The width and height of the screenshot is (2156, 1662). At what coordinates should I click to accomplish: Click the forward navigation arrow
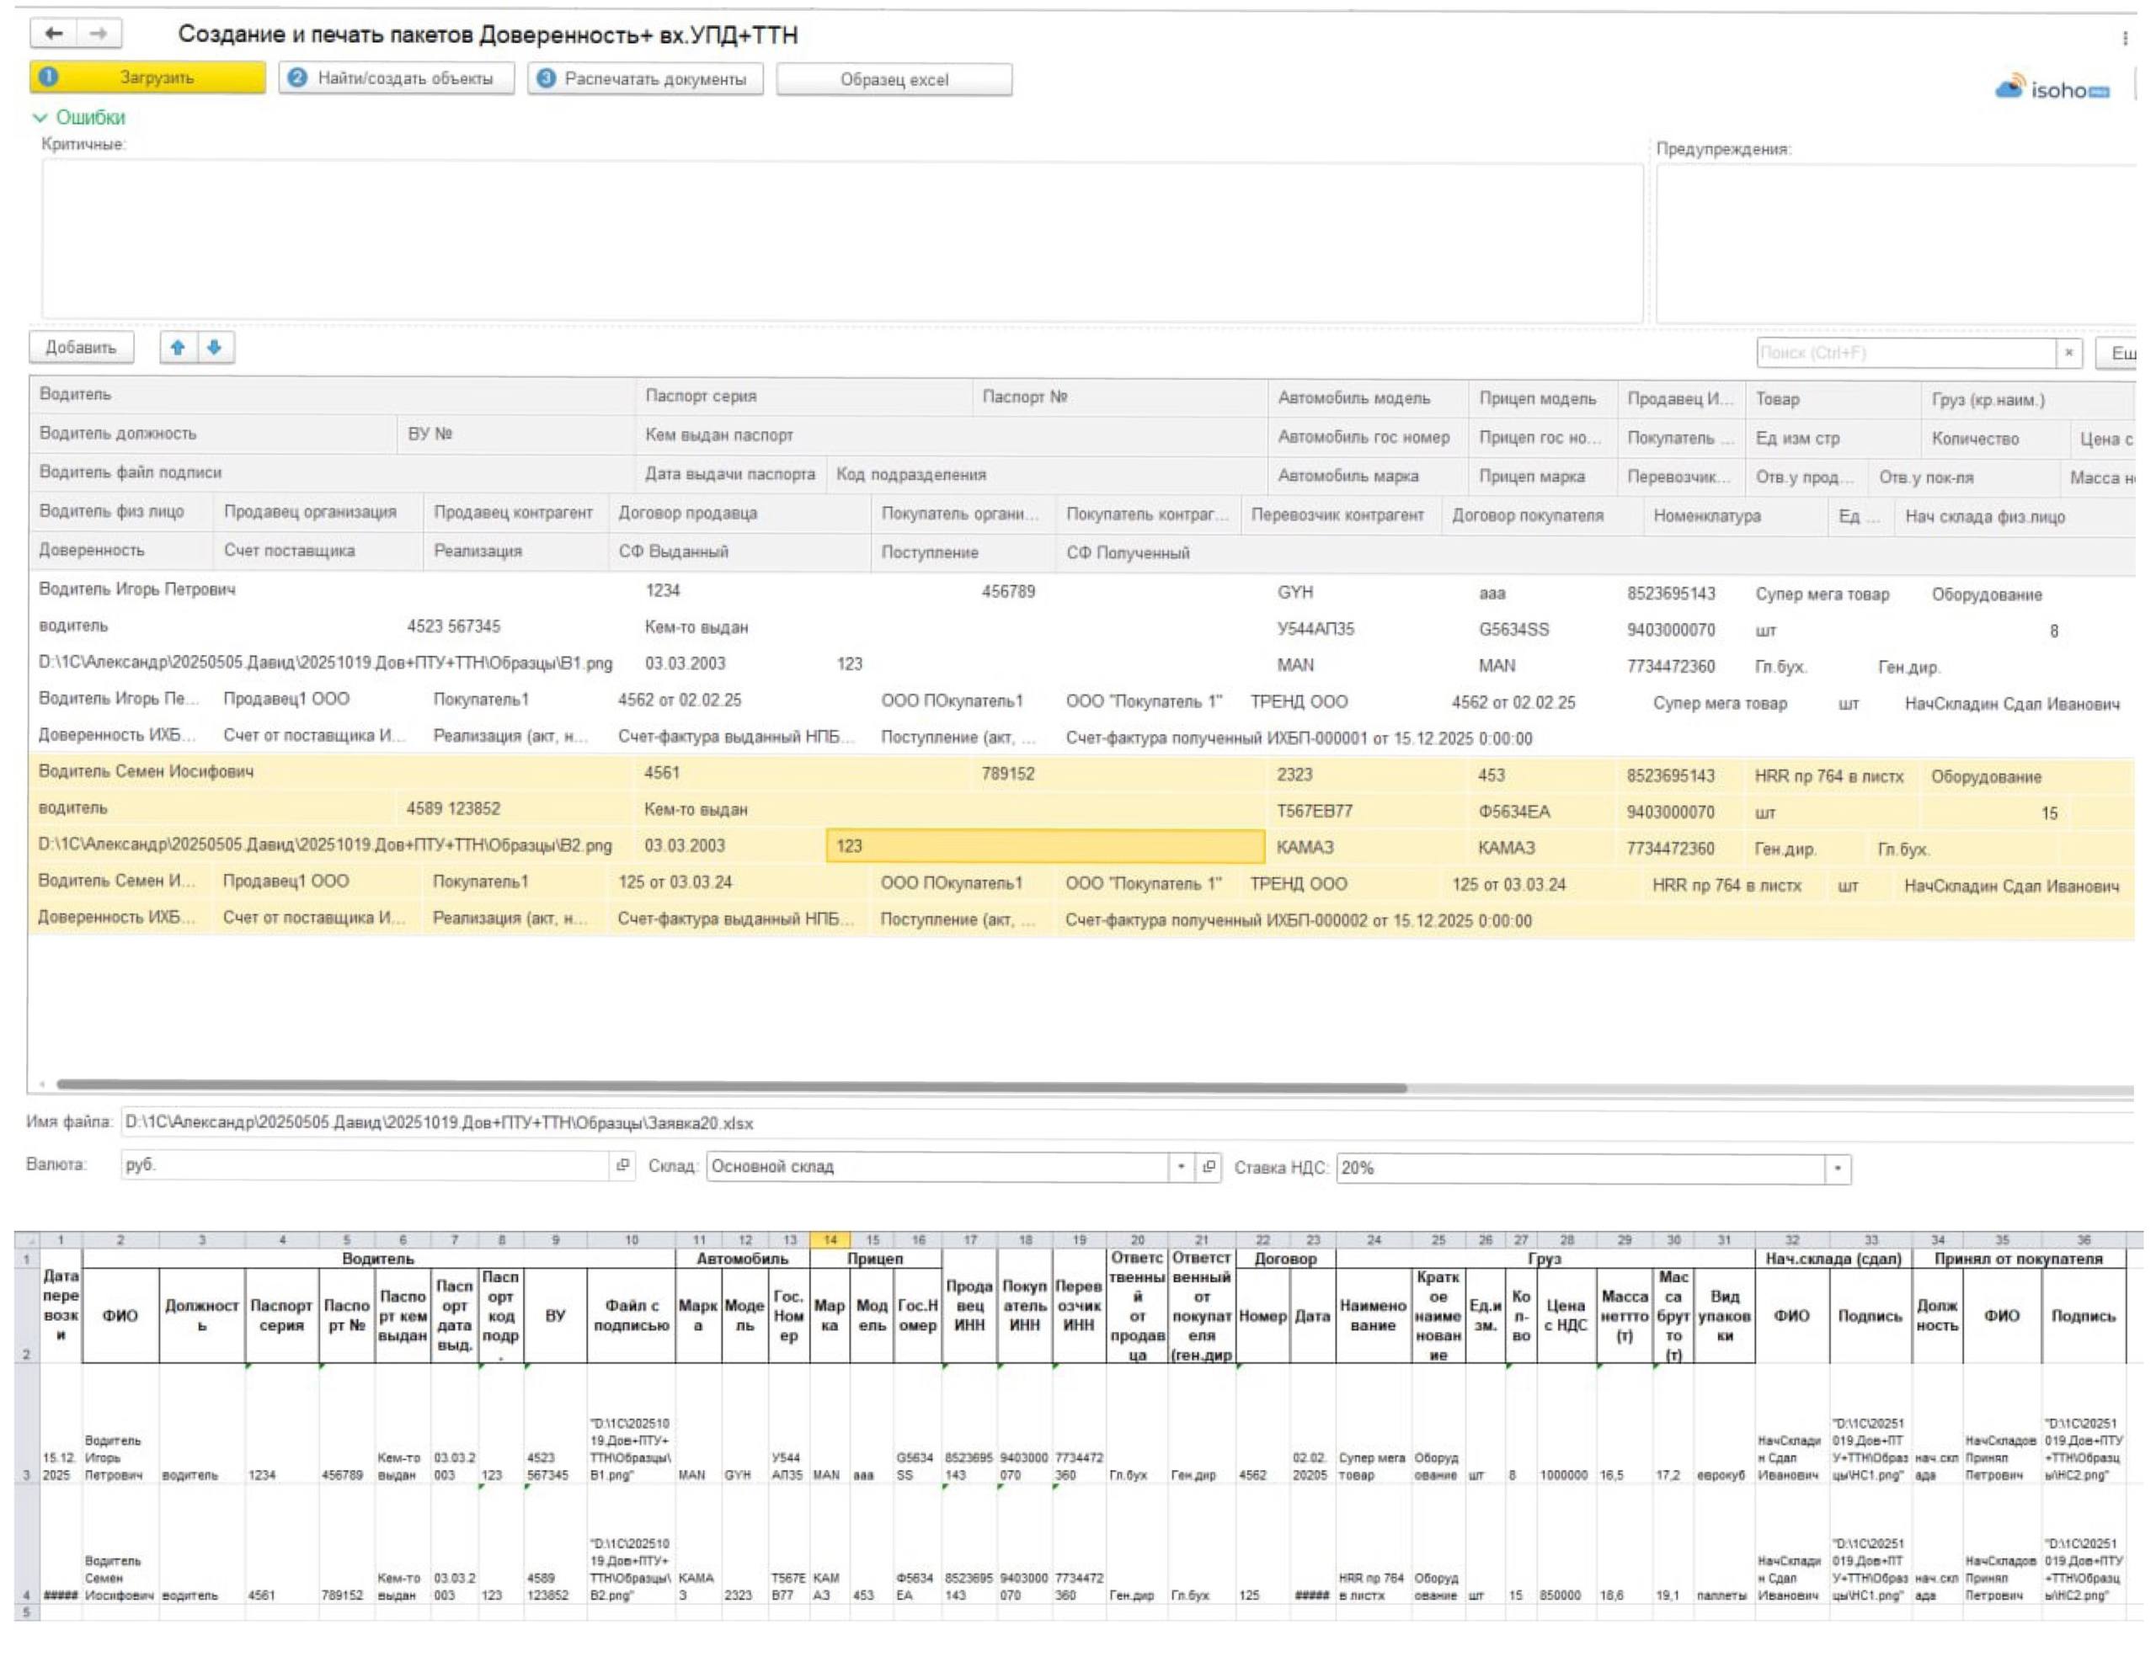pyautogui.click(x=99, y=34)
